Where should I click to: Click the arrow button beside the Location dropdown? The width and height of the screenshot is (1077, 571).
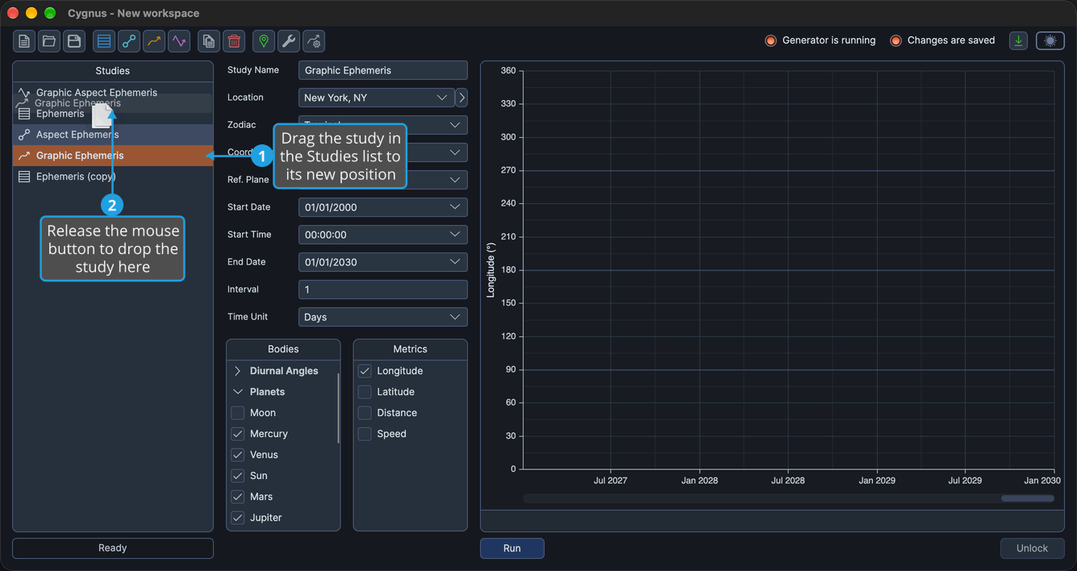(x=461, y=98)
